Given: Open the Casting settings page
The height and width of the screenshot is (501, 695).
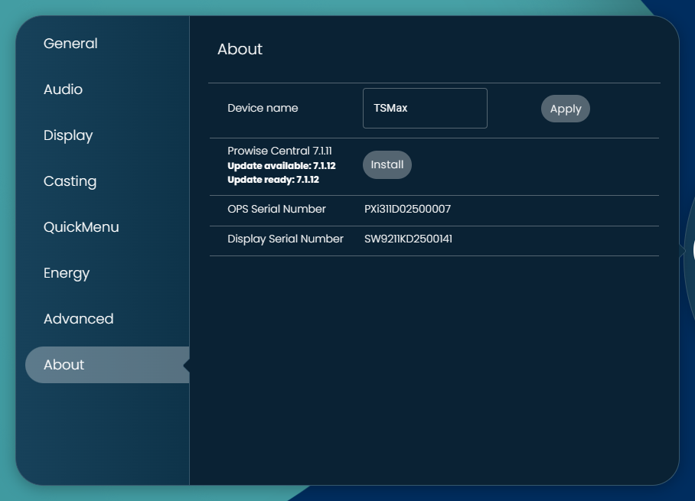Looking at the screenshot, I should coord(70,181).
